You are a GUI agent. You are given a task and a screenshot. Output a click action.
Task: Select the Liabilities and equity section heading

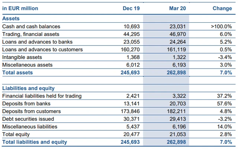[28, 88]
